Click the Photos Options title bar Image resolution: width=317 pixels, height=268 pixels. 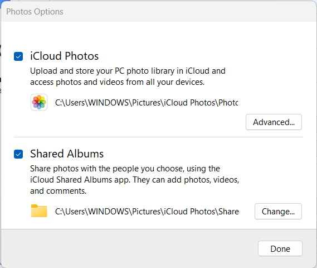(x=159, y=12)
